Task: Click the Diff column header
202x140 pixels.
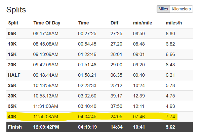Action: click(x=114, y=23)
